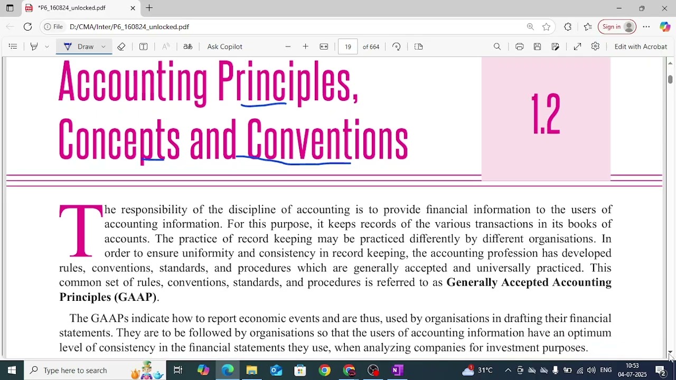Click the Read aloud icon
The height and width of the screenshot is (380, 676).
pyautogui.click(x=166, y=46)
